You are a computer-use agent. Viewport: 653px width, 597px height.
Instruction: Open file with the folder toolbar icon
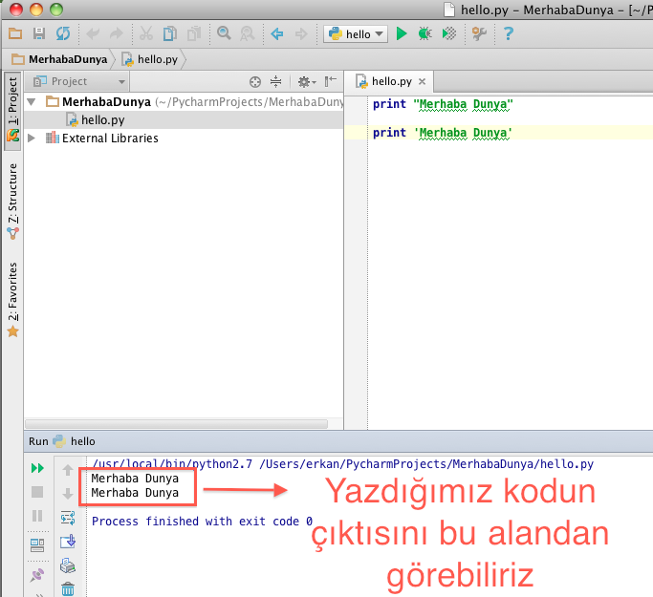pyautogui.click(x=15, y=33)
